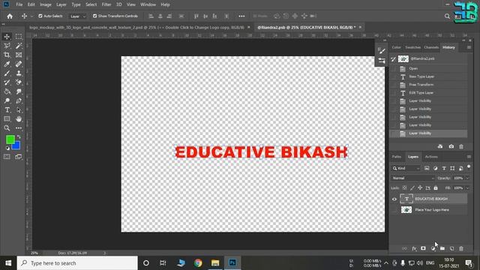
Task: Click the green foreground color swatch
Action: click(x=10, y=139)
